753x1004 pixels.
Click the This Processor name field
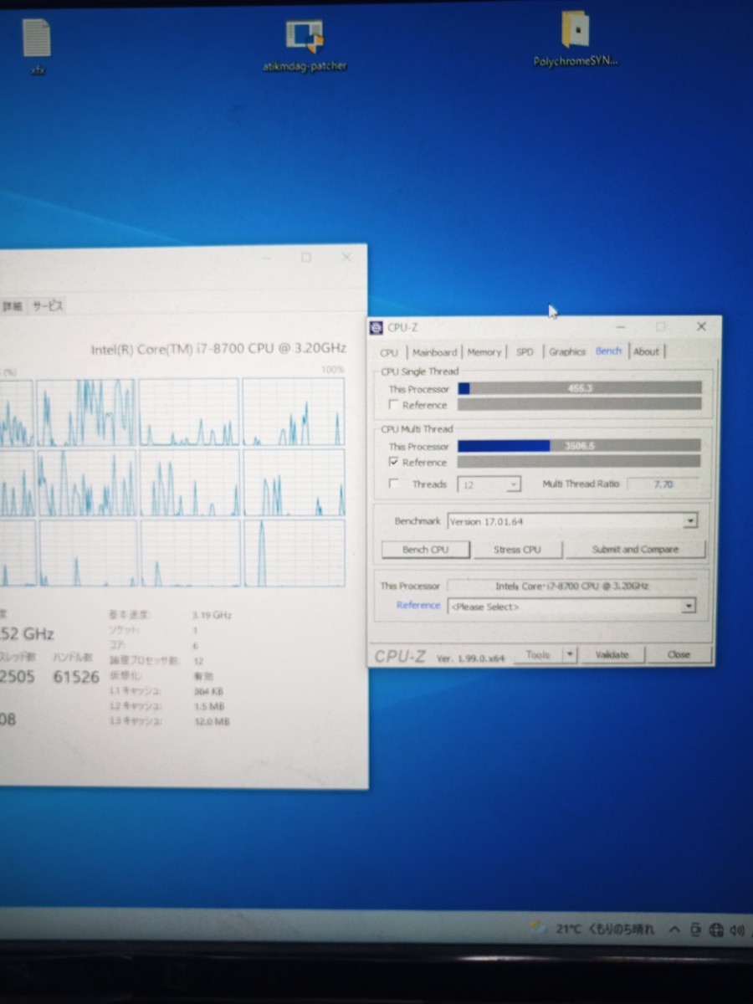(x=572, y=586)
